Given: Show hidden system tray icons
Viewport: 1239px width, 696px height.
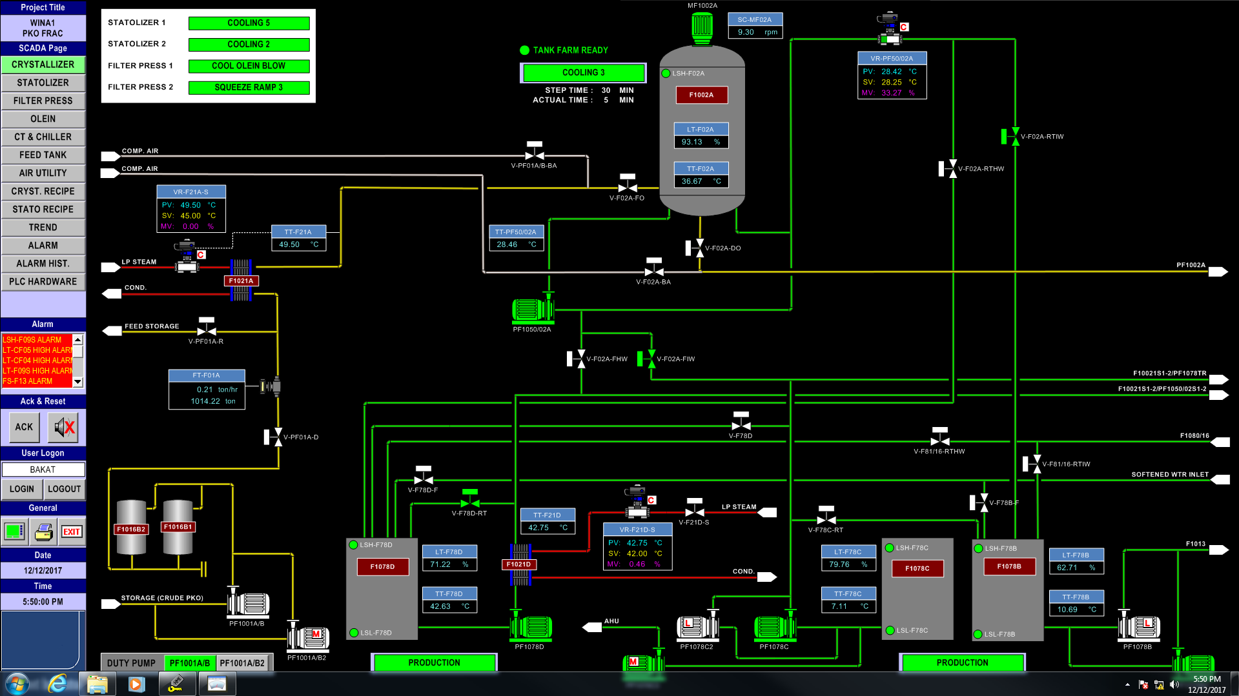Looking at the screenshot, I should [1127, 684].
